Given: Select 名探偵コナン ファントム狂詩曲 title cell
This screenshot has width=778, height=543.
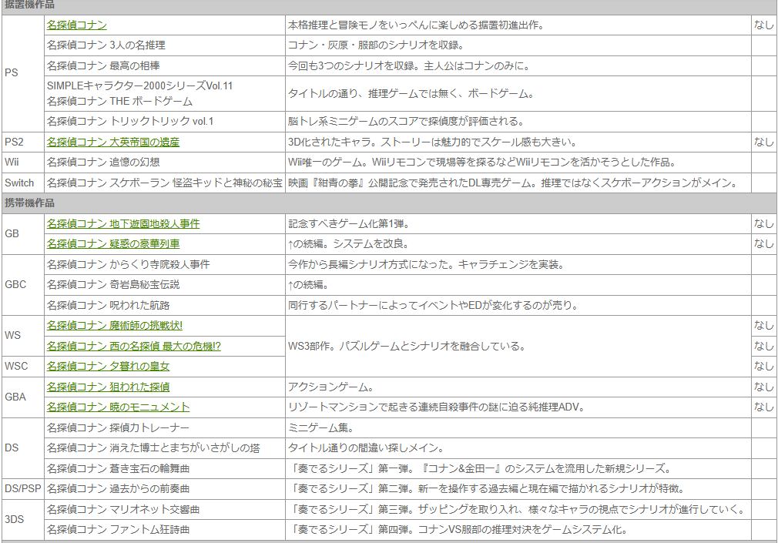Looking at the screenshot, I should pyautogui.click(x=118, y=530).
